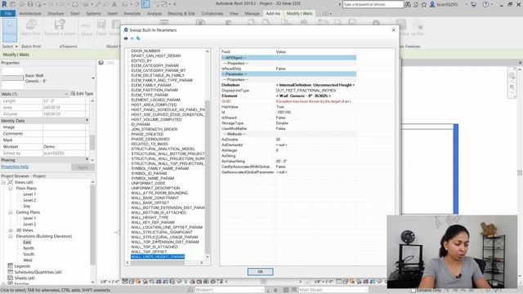Toggle Thin Lines in quick access toolbar
The width and height of the screenshot is (523, 294).
click(x=145, y=4)
